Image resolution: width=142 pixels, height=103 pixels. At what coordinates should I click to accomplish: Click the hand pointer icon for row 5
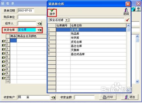(4, 57)
